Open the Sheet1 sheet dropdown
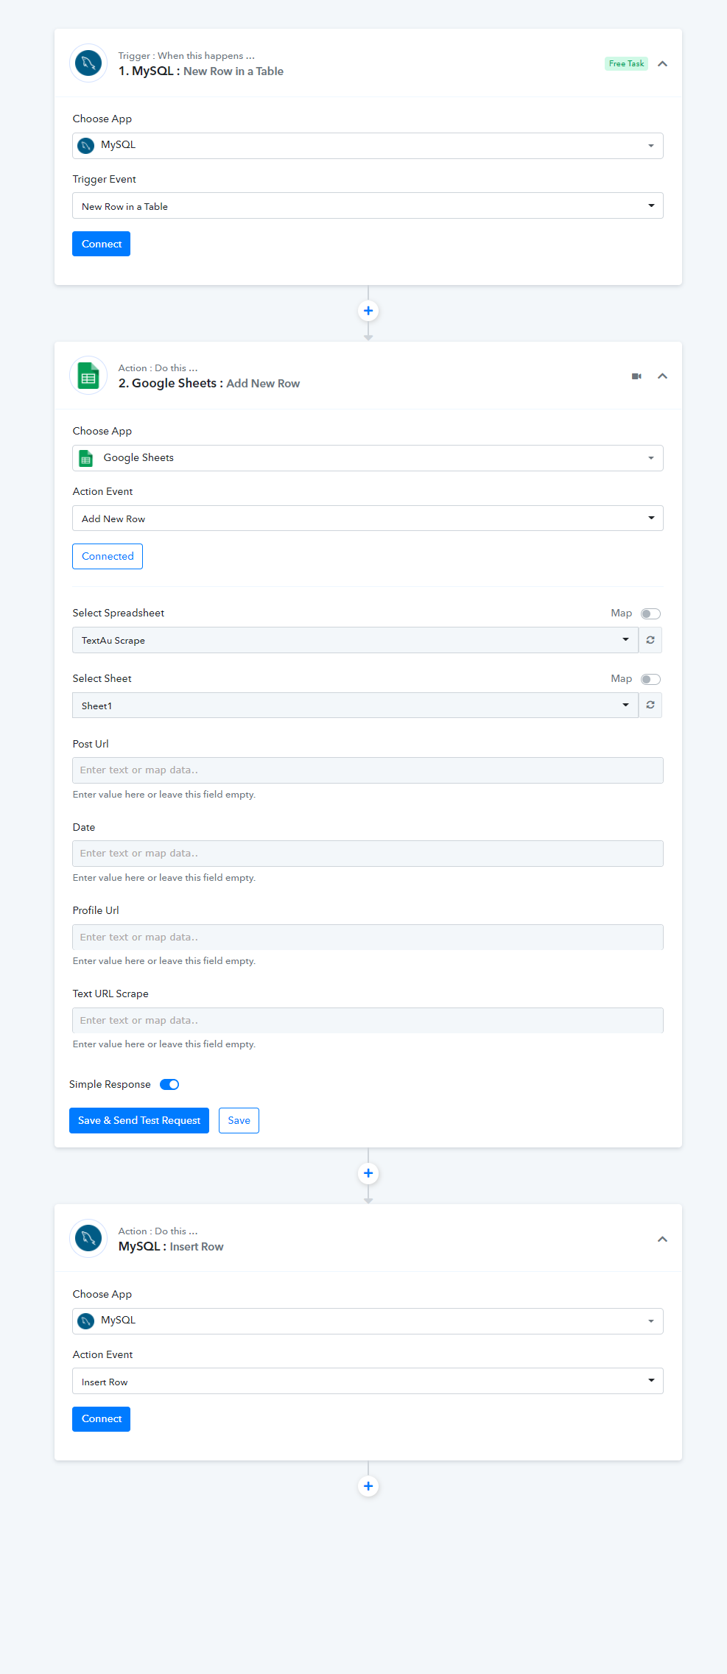This screenshot has width=727, height=1674. point(355,706)
